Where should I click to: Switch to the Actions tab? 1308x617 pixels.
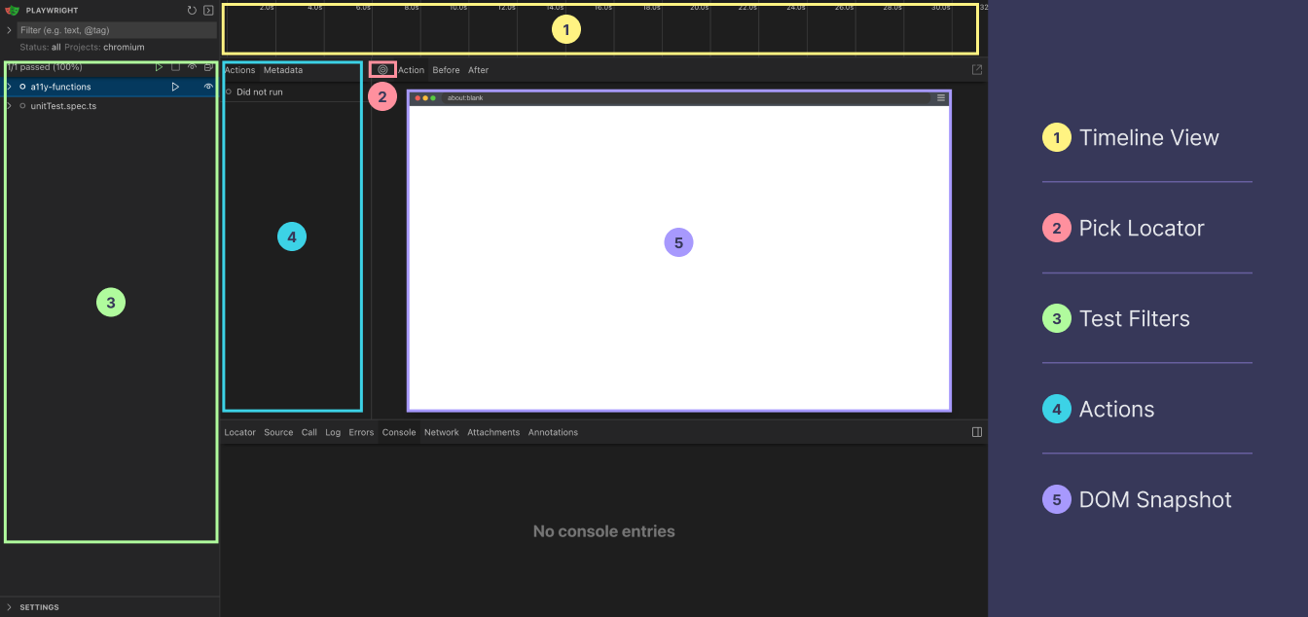[x=239, y=70]
